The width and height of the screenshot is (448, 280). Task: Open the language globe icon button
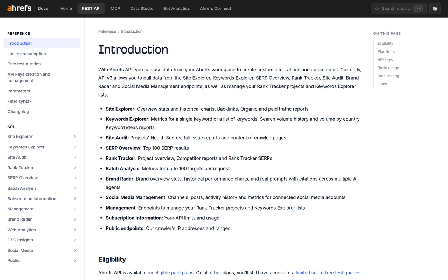point(435,9)
